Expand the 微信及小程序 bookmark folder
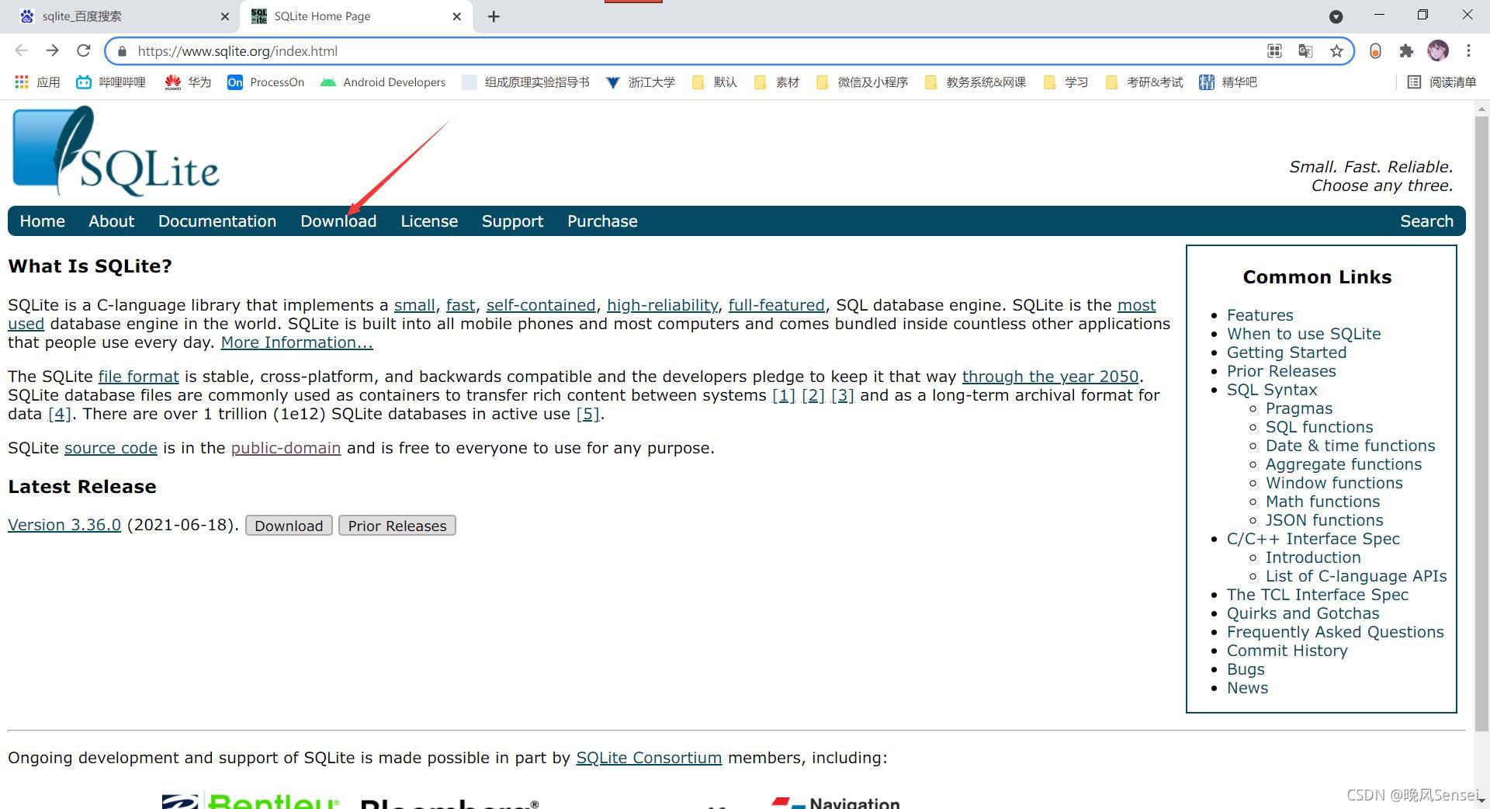 (x=861, y=82)
